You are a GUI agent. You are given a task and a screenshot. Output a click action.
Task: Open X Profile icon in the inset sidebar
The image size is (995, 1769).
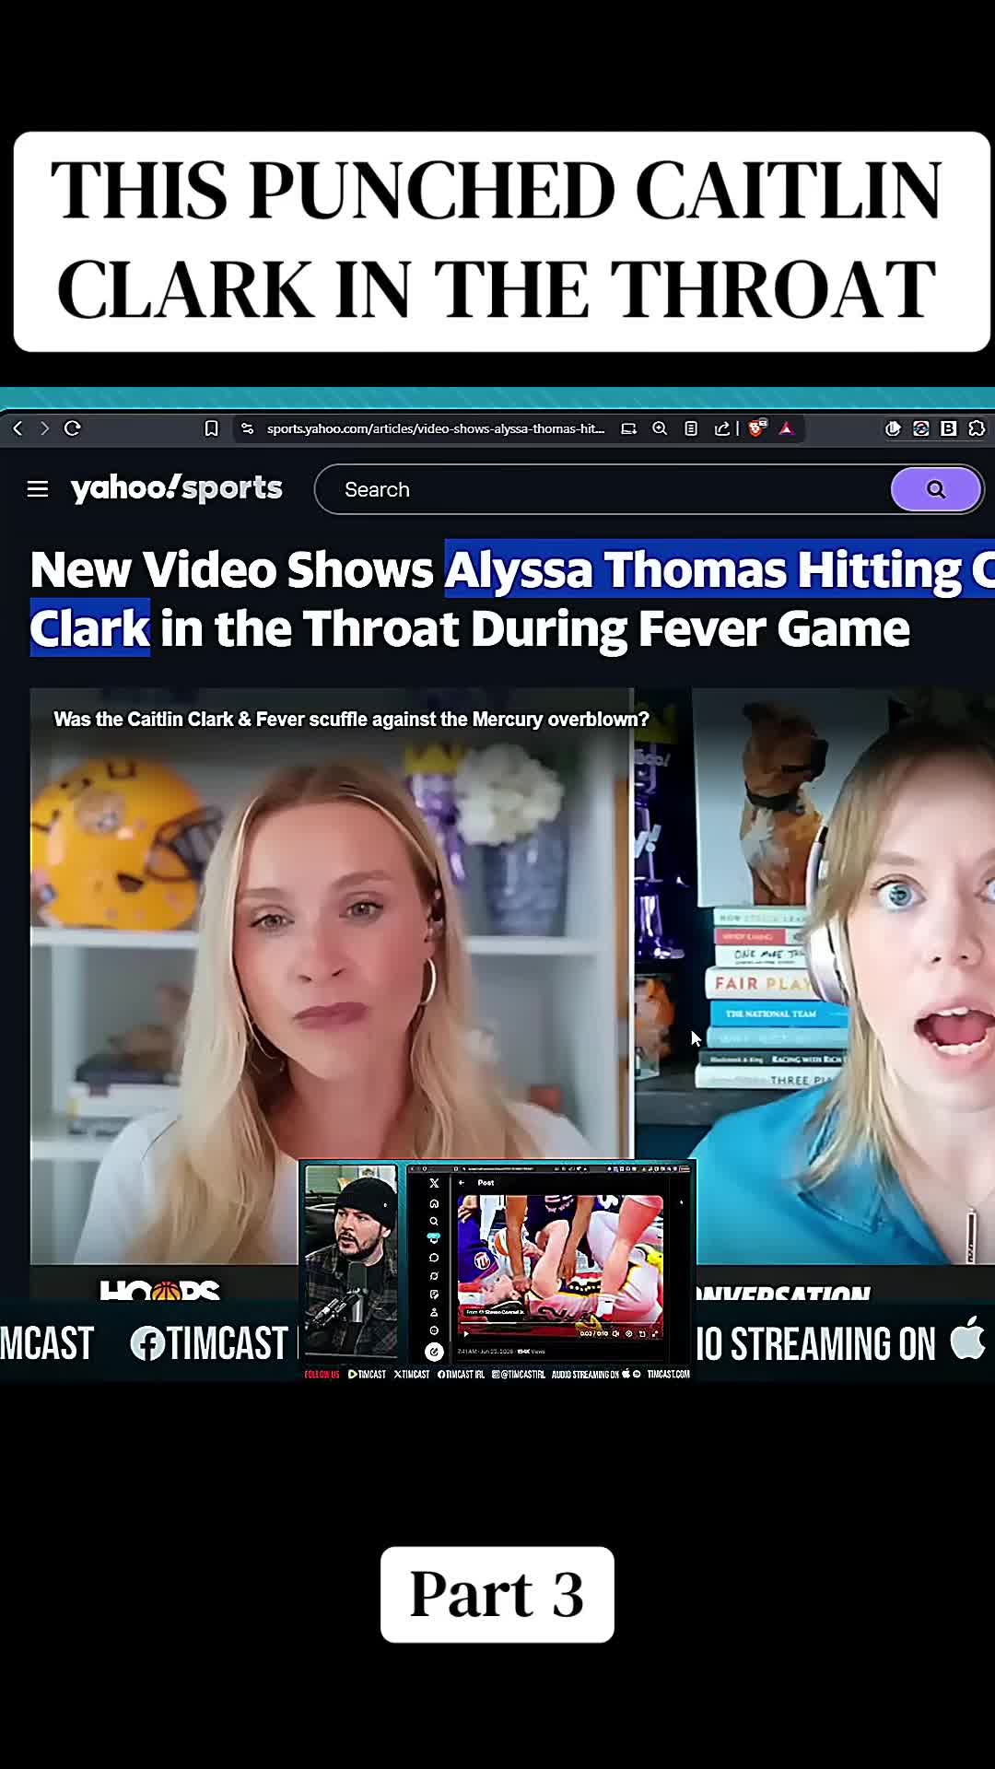click(x=434, y=1312)
